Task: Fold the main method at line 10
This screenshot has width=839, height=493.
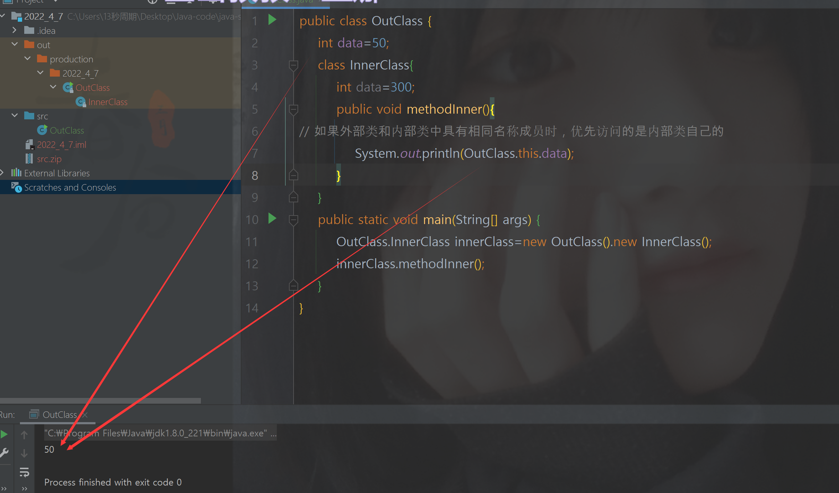Action: tap(293, 220)
